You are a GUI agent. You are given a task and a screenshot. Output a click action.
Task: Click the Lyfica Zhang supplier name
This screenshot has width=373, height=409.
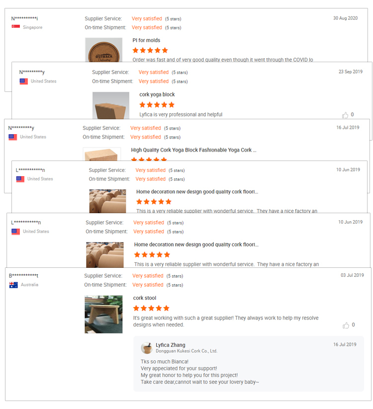pos(171,345)
